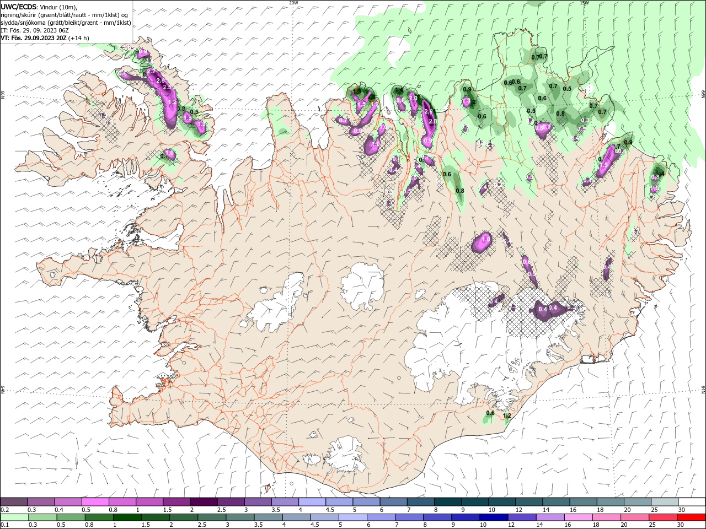Pick the 1.5 swatch in the upper snow legend
The width and height of the screenshot is (706, 529).
pyautogui.click(x=176, y=502)
